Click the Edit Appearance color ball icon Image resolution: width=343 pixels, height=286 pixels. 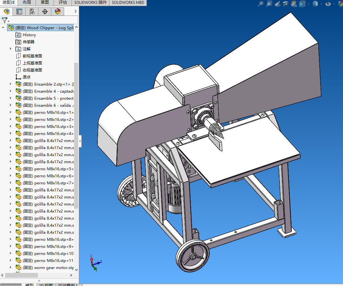[339, 4]
